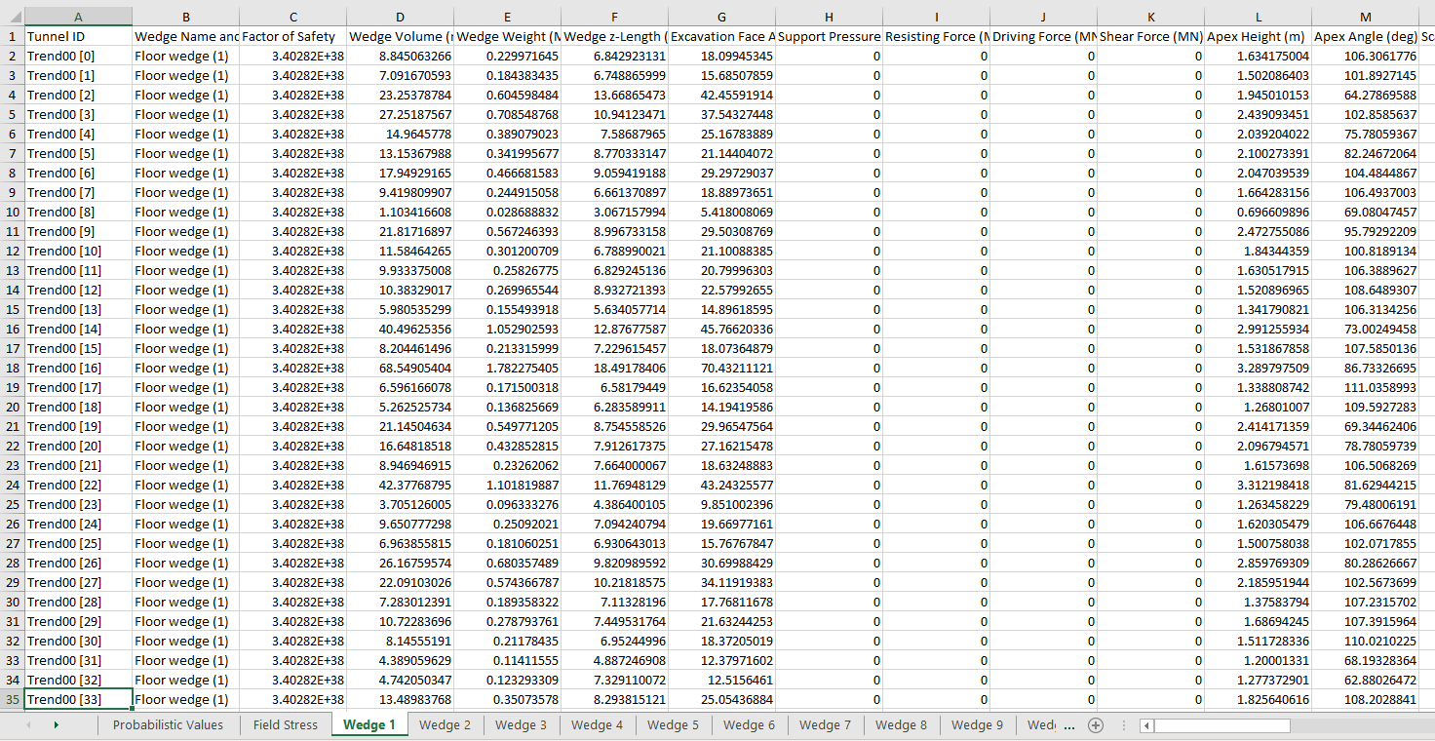Switch to the Wedge 2 sheet tab
Screen dimensions: 1435x741
[x=445, y=724]
